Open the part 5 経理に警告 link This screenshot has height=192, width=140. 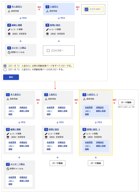pos(54,129)
